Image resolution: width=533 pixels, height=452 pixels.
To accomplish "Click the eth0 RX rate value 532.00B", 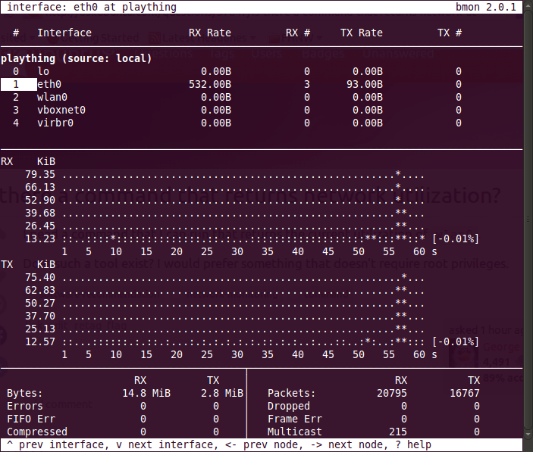I will pos(209,84).
